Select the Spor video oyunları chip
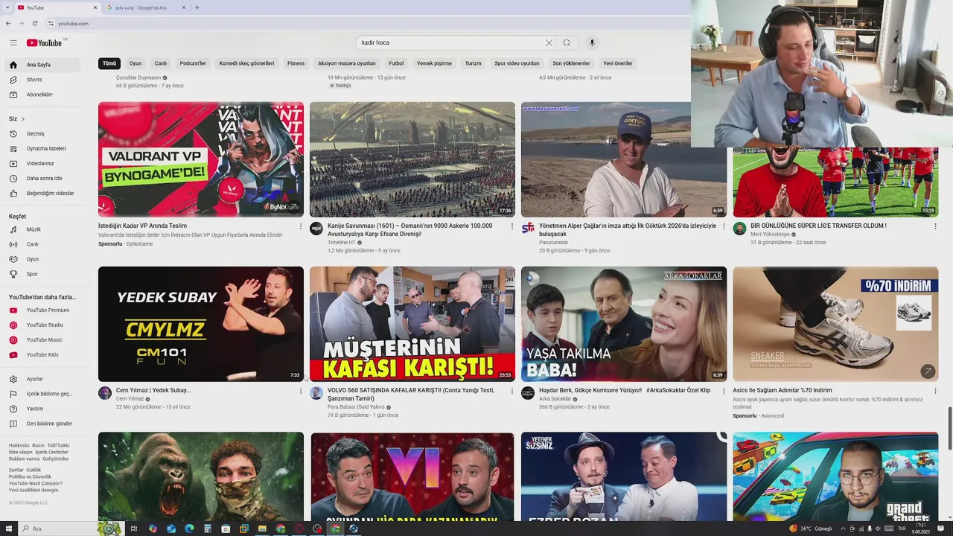 (517, 63)
